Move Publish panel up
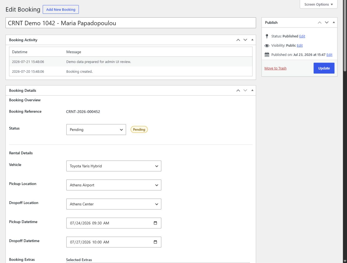Image resolution: width=347 pixels, height=263 pixels. 320,23
